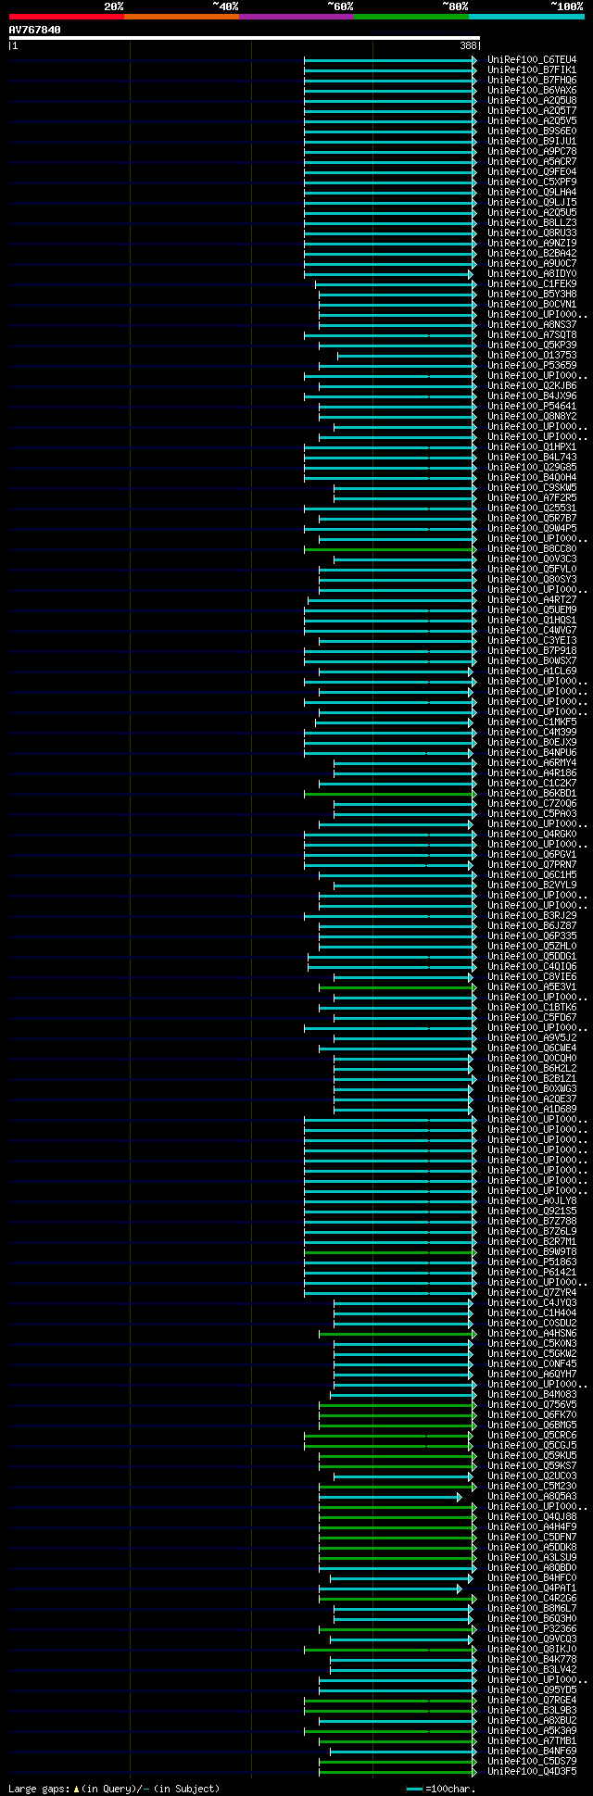
Task: Click the green alignment bar for B6KBD1
Action: pyautogui.click(x=390, y=794)
